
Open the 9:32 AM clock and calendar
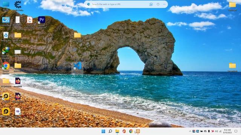click(227, 131)
